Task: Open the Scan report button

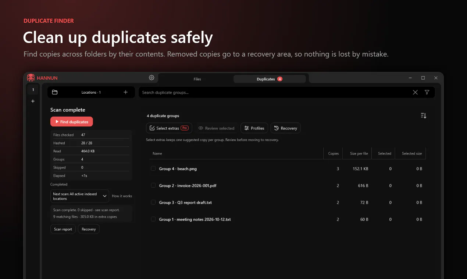Action: [63, 229]
